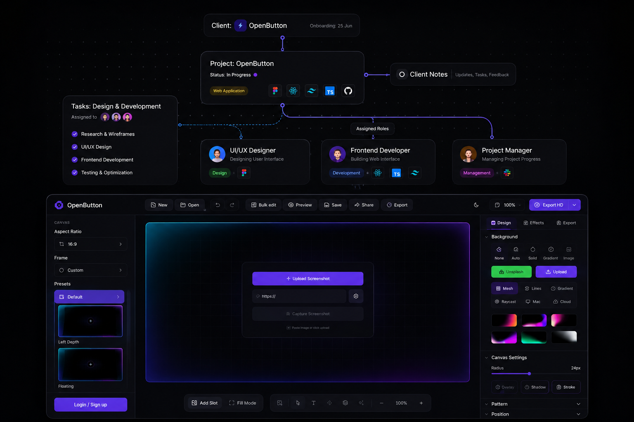Select the Cloud background style
This screenshot has width=634, height=422.
click(x=562, y=302)
